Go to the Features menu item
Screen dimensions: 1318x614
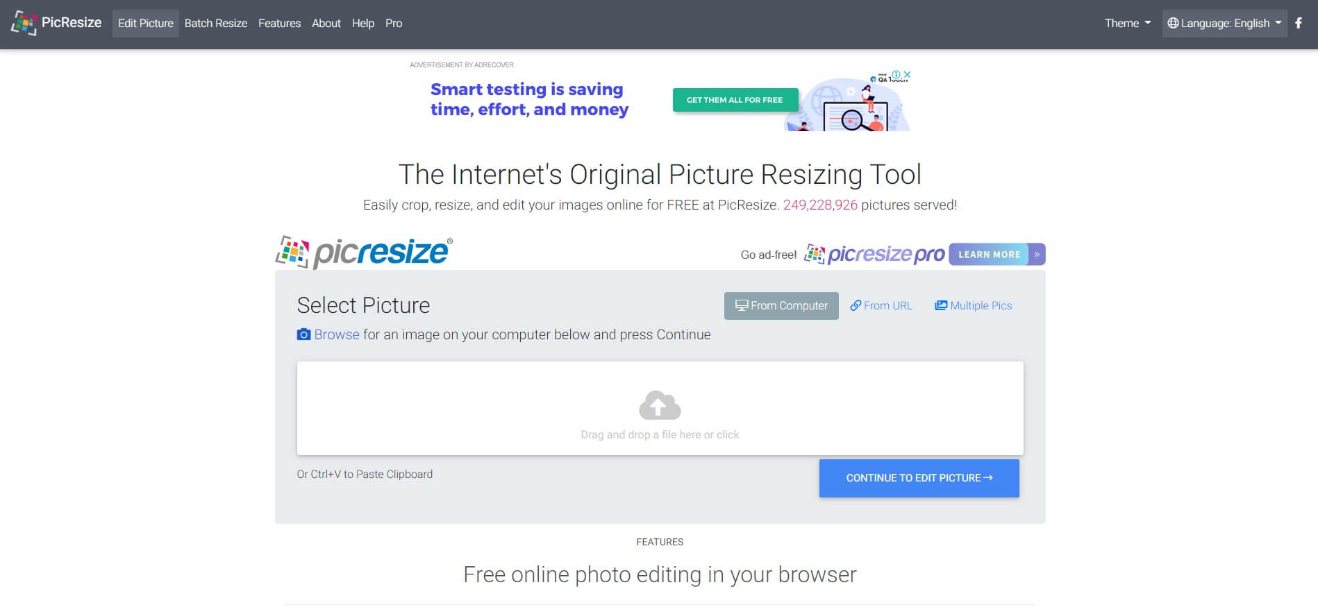coord(279,23)
